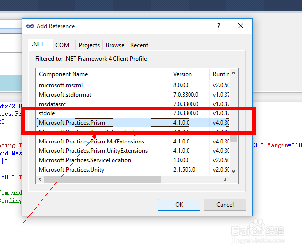The image size is (302, 251).
Task: Close the Add Reference dialog
Action: 240,26
